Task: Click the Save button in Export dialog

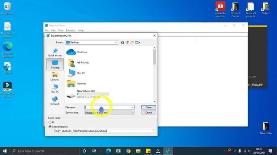Action: click(148, 107)
